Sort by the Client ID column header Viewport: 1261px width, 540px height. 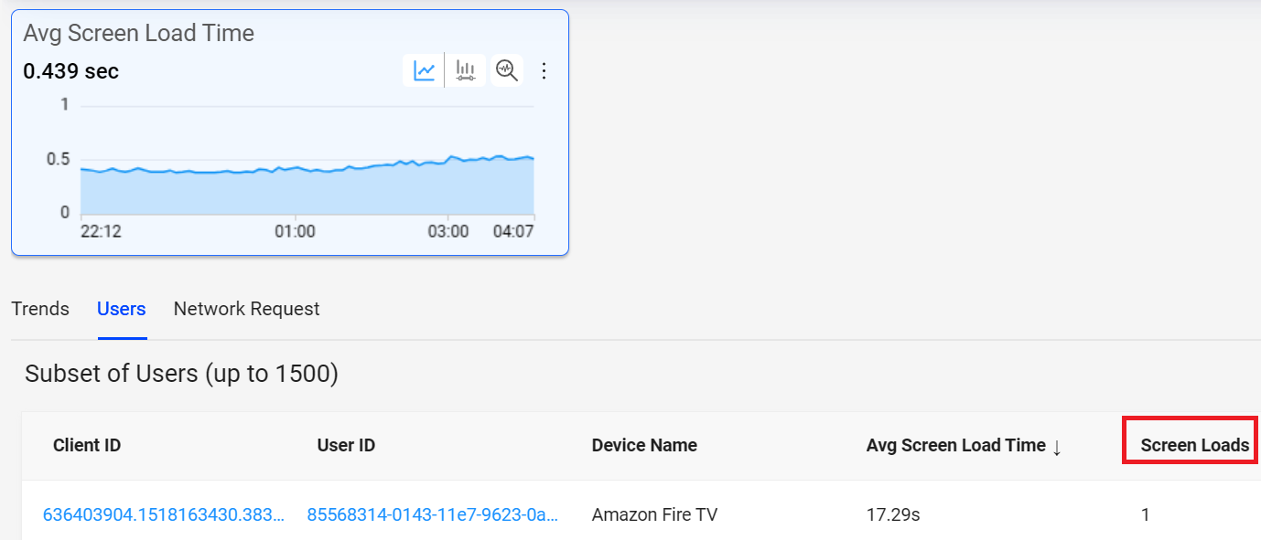click(x=87, y=446)
